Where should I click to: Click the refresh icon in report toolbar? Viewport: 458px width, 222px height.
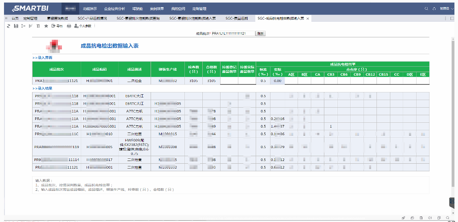point(8,26)
